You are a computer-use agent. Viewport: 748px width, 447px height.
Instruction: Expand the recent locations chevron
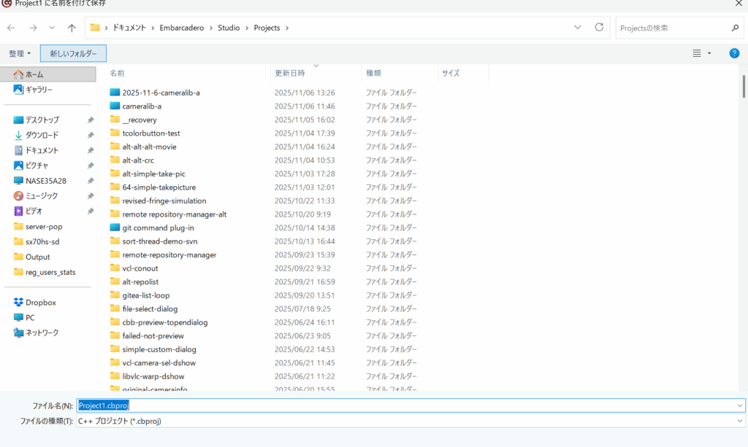coord(52,28)
